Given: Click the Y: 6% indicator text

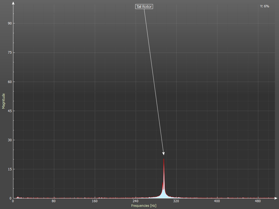Looking at the screenshot, I should 264,6.
